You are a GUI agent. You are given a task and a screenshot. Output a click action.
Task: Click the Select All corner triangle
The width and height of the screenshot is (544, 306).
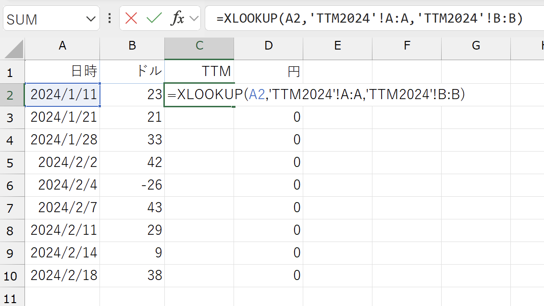14,49
